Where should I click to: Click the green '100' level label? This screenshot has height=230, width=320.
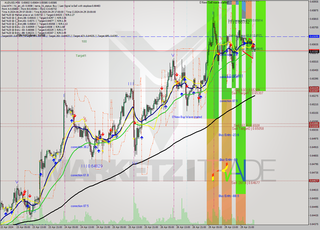(x=84, y=41)
